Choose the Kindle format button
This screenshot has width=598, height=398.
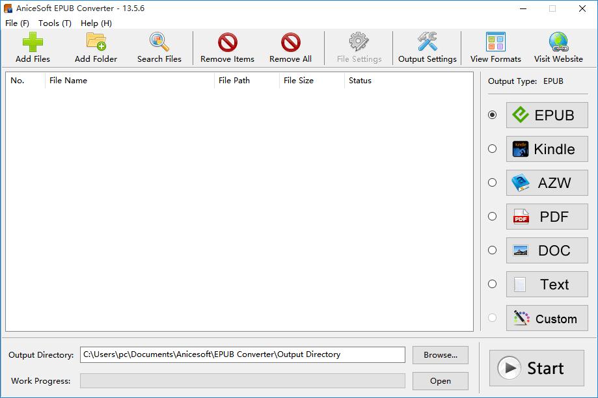(547, 149)
